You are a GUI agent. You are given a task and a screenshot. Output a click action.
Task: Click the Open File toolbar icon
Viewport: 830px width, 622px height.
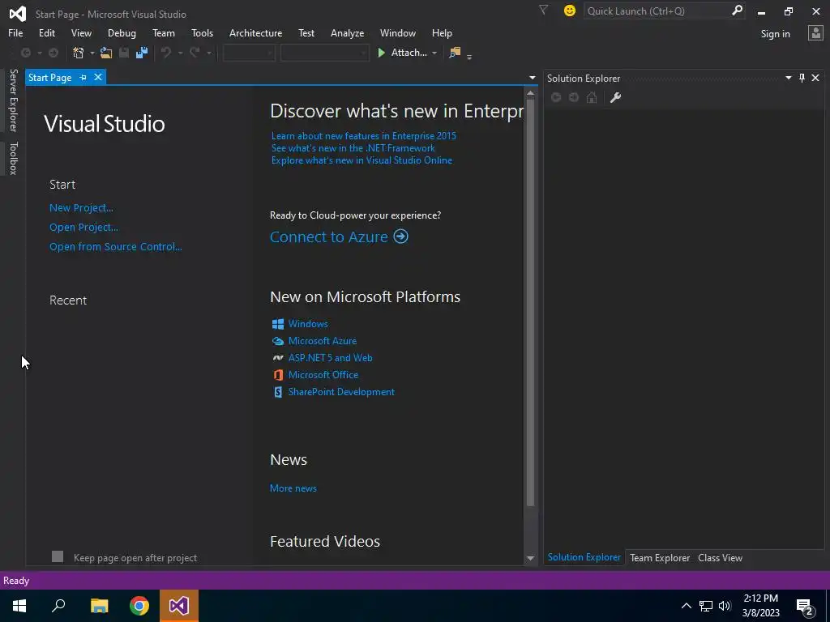point(106,53)
